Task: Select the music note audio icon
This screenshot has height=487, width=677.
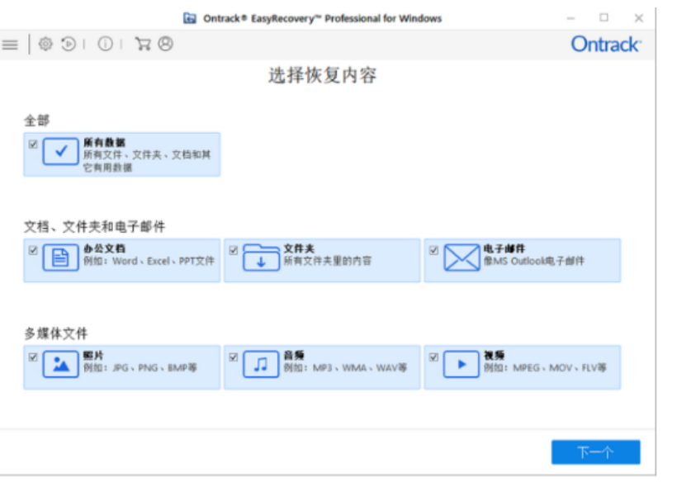Action: point(261,364)
